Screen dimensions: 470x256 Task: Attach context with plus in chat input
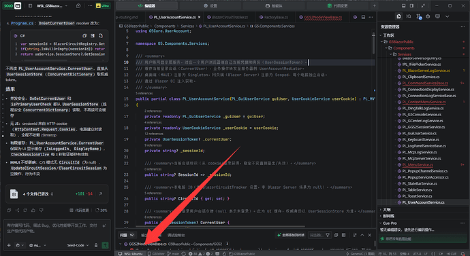pyautogui.click(x=9, y=245)
